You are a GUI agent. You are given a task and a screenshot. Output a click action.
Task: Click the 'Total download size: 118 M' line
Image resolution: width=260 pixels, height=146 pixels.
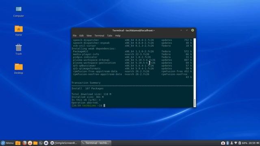tap(91, 94)
